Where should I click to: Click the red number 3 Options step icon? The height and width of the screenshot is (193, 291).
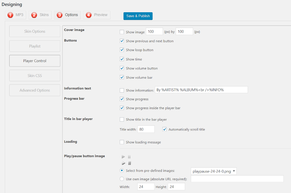click(60, 15)
